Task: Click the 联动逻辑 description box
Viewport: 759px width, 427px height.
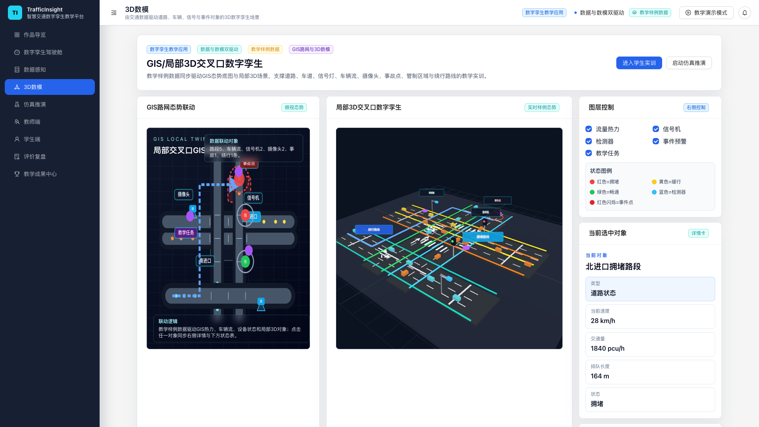Action: (x=231, y=329)
